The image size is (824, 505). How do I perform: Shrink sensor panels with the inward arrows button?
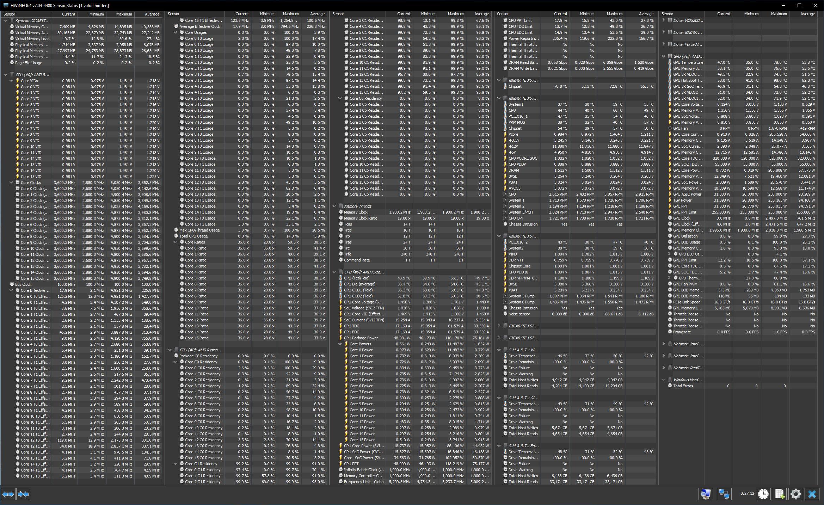tap(23, 494)
